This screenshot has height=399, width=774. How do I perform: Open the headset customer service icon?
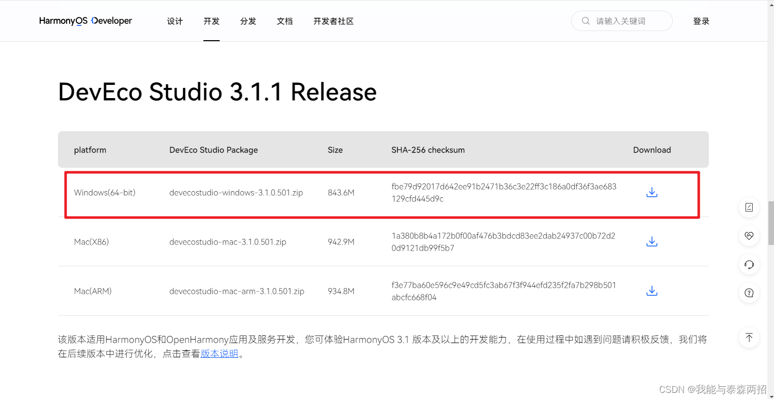[749, 264]
